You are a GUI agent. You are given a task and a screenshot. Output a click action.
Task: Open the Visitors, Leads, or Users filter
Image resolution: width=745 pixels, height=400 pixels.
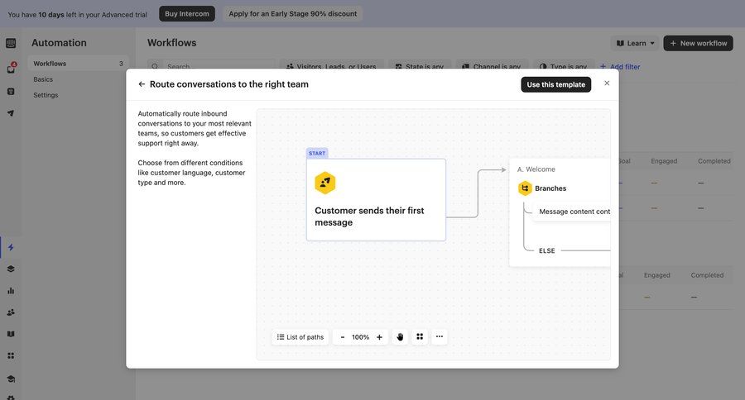pos(332,66)
